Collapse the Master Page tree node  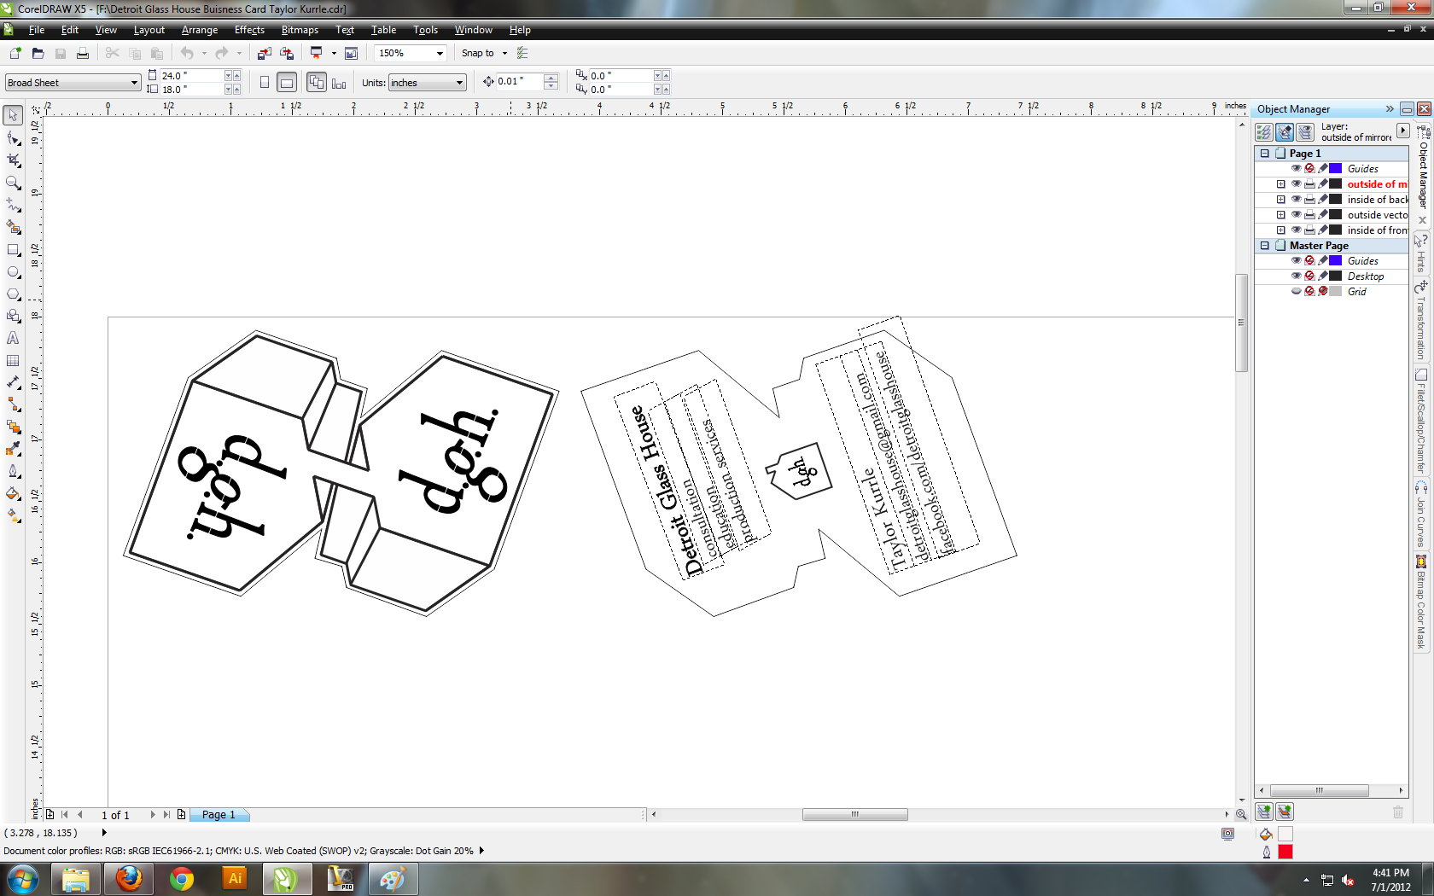[1265, 246]
